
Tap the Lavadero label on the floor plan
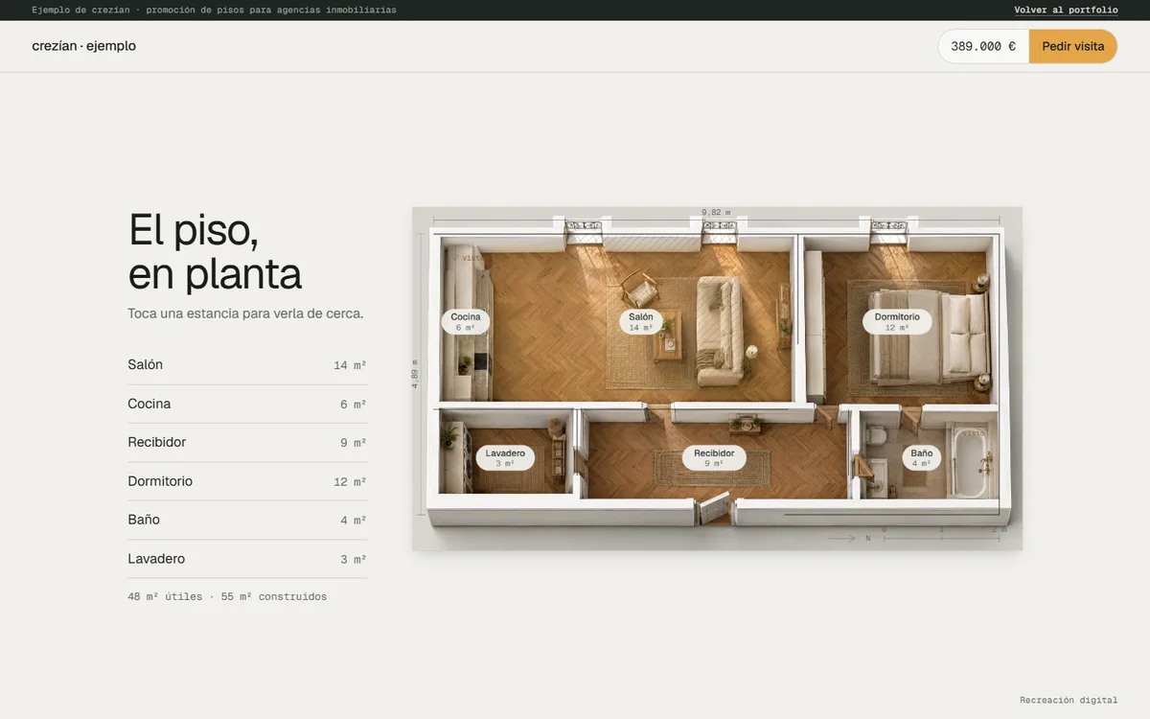(505, 457)
